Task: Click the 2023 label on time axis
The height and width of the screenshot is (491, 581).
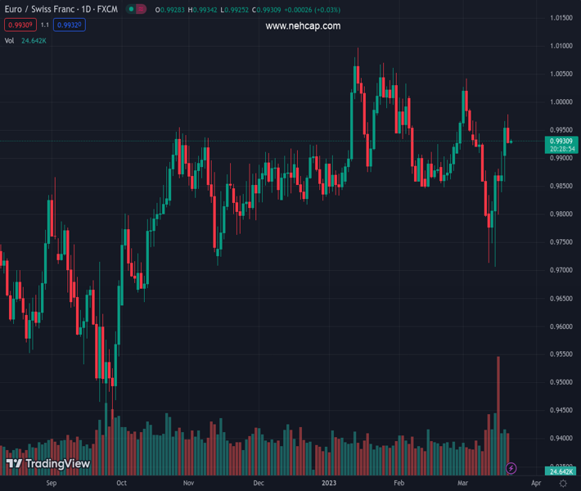Action: point(329,484)
